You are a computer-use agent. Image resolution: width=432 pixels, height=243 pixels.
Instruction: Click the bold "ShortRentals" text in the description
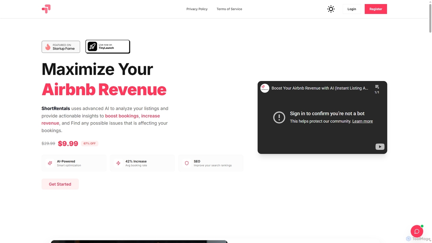[x=56, y=108]
